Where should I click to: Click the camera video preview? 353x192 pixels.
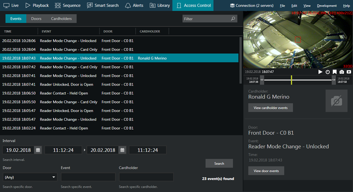pyautogui.click(x=298, y=40)
